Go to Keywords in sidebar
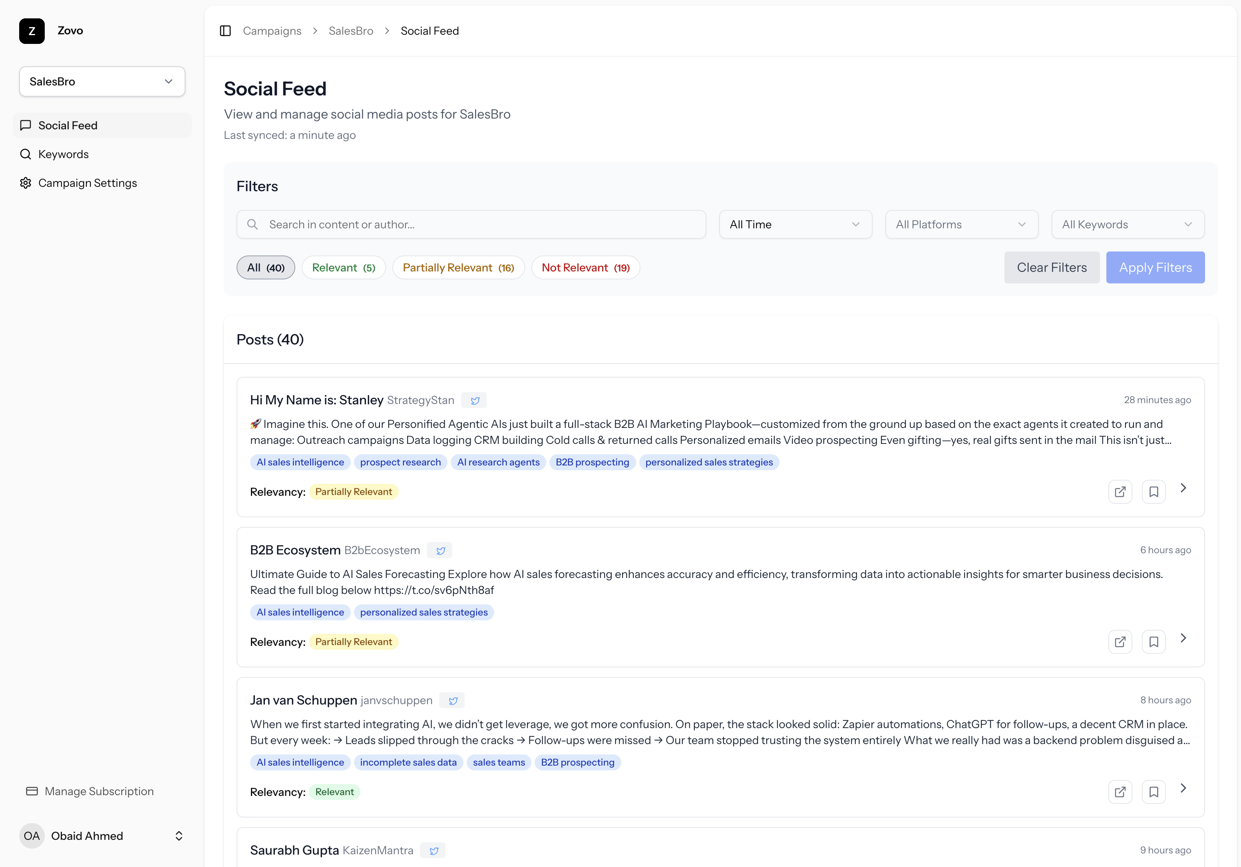This screenshot has height=867, width=1241. tap(63, 154)
